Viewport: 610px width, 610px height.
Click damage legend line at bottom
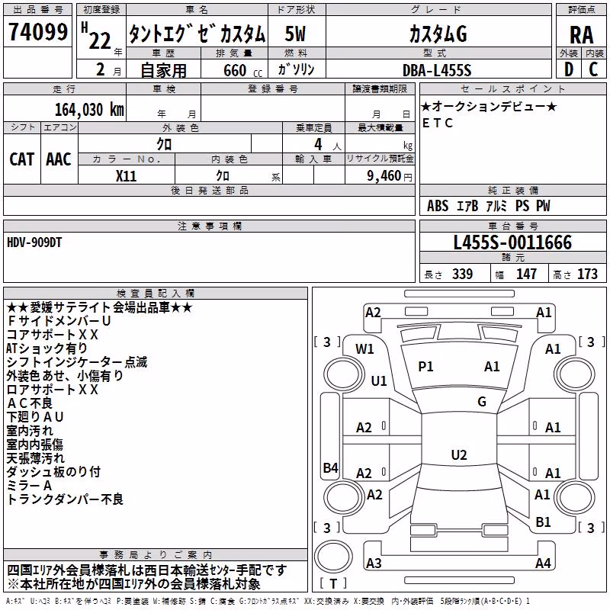[268, 602]
